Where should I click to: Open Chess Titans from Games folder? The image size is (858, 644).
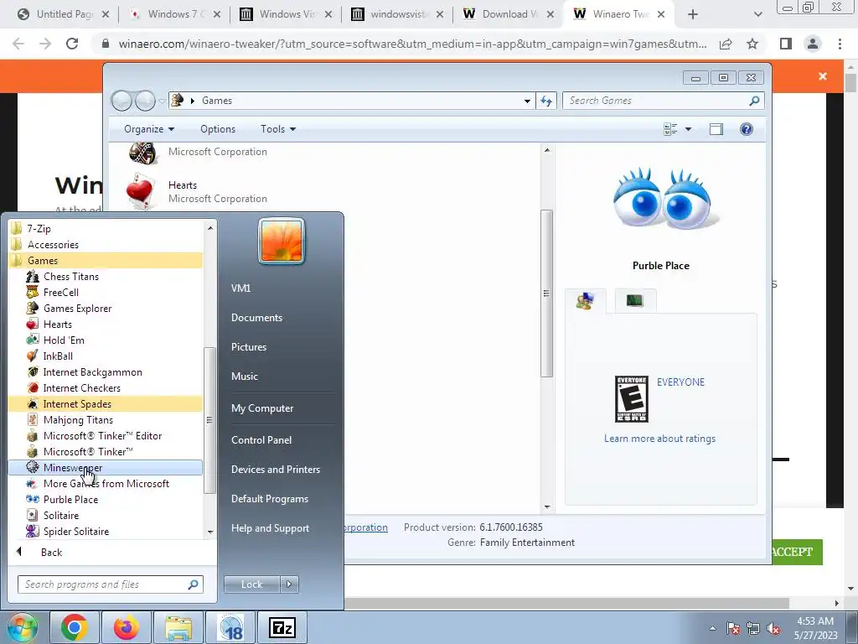70,277
